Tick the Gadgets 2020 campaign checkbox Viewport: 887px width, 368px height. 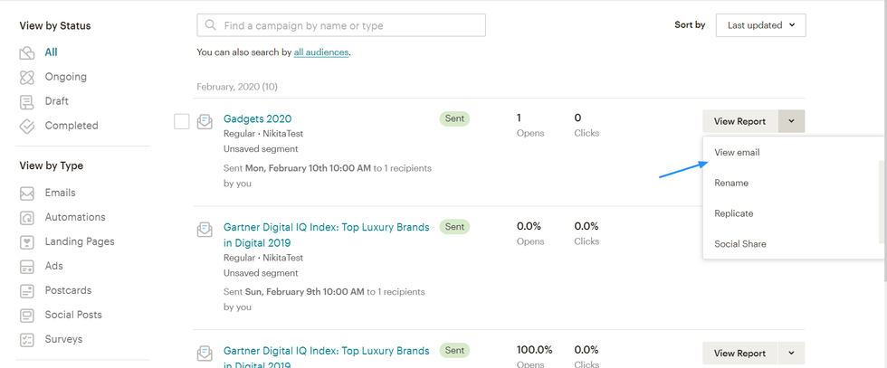point(182,121)
